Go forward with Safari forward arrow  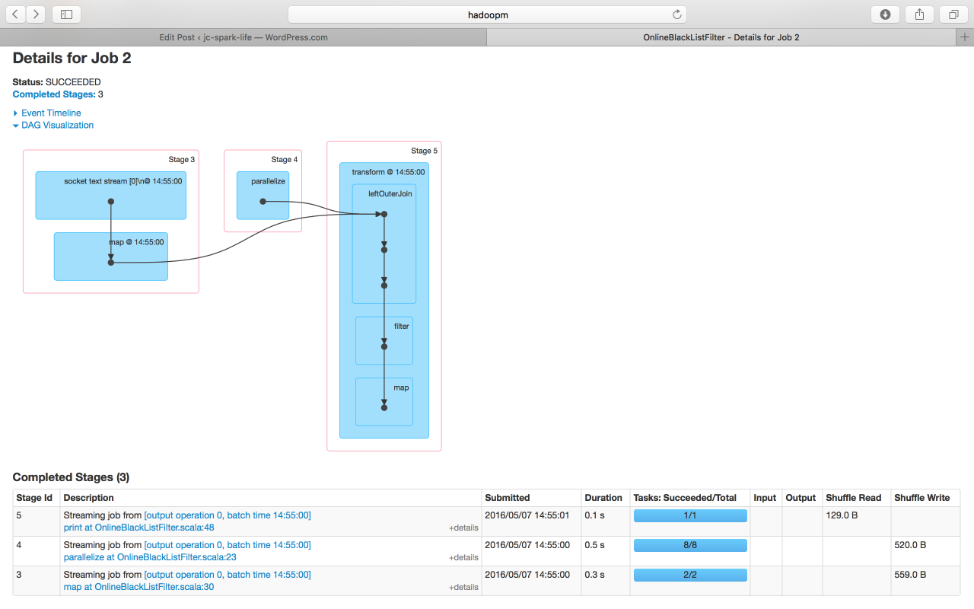[36, 14]
